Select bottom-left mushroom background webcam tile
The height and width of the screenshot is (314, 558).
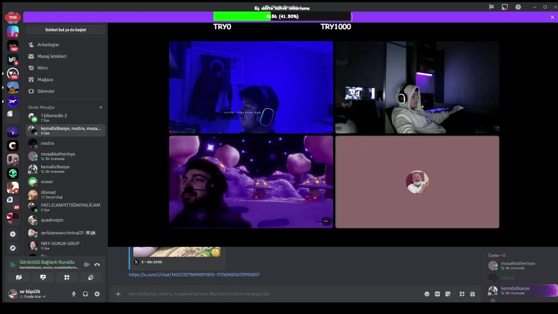[251, 182]
